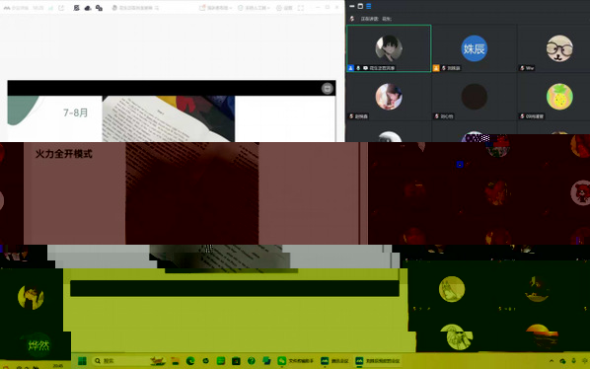Viewport: 590px width, 369px height.
Task: Click the host badge on speaker tile
Action: [350, 68]
